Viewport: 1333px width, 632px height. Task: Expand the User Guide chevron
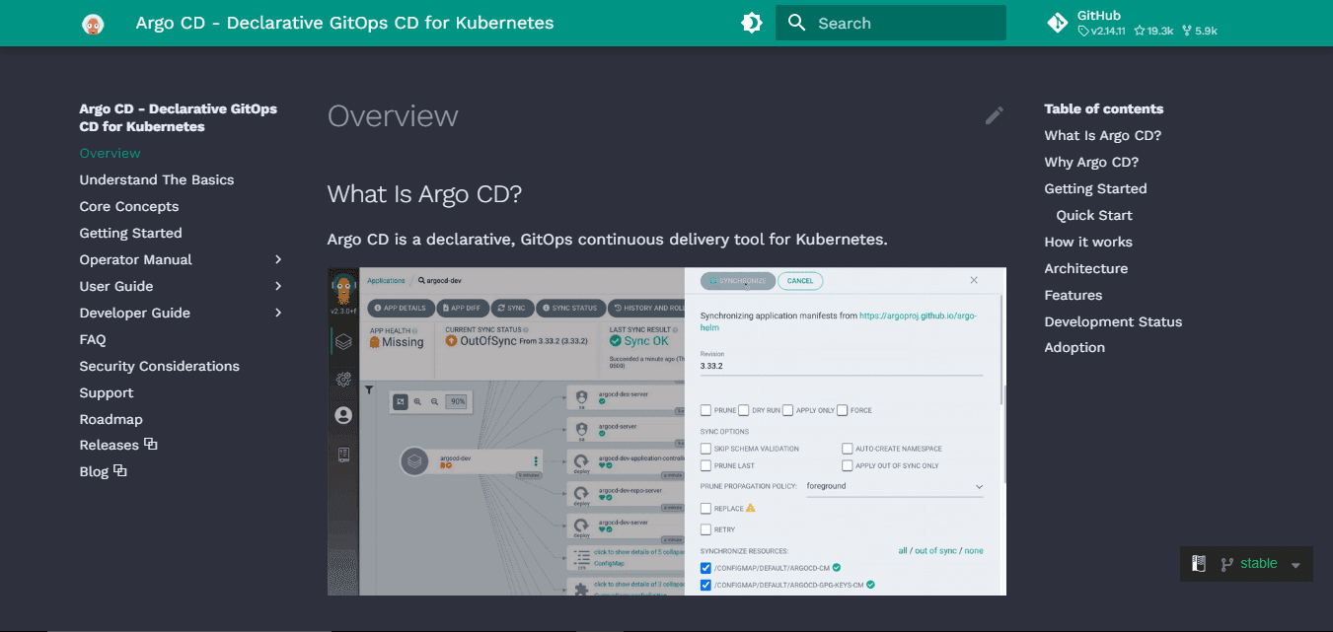[x=278, y=286]
